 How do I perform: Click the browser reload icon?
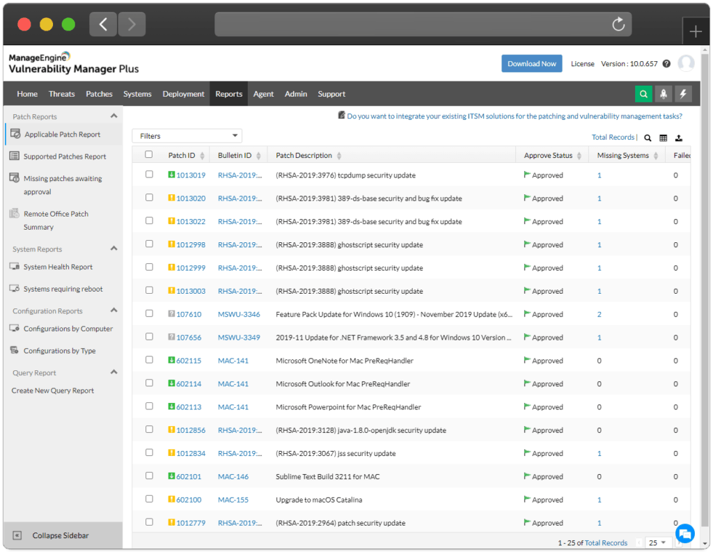point(618,24)
